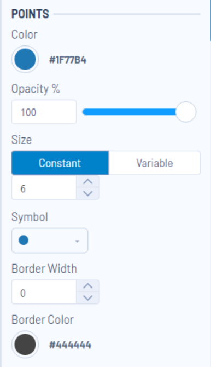
Task: Click the Size value field showing 6
Action: coord(44,188)
